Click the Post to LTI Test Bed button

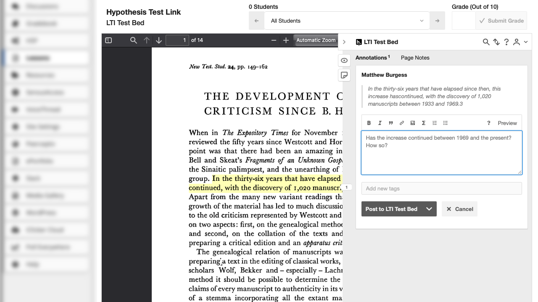click(x=391, y=209)
